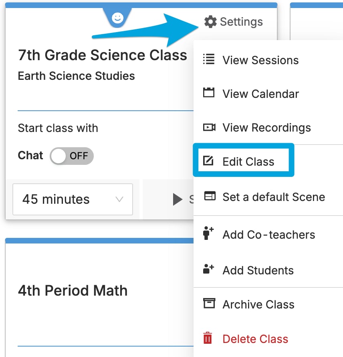Click the View Calendar icon

(x=209, y=92)
